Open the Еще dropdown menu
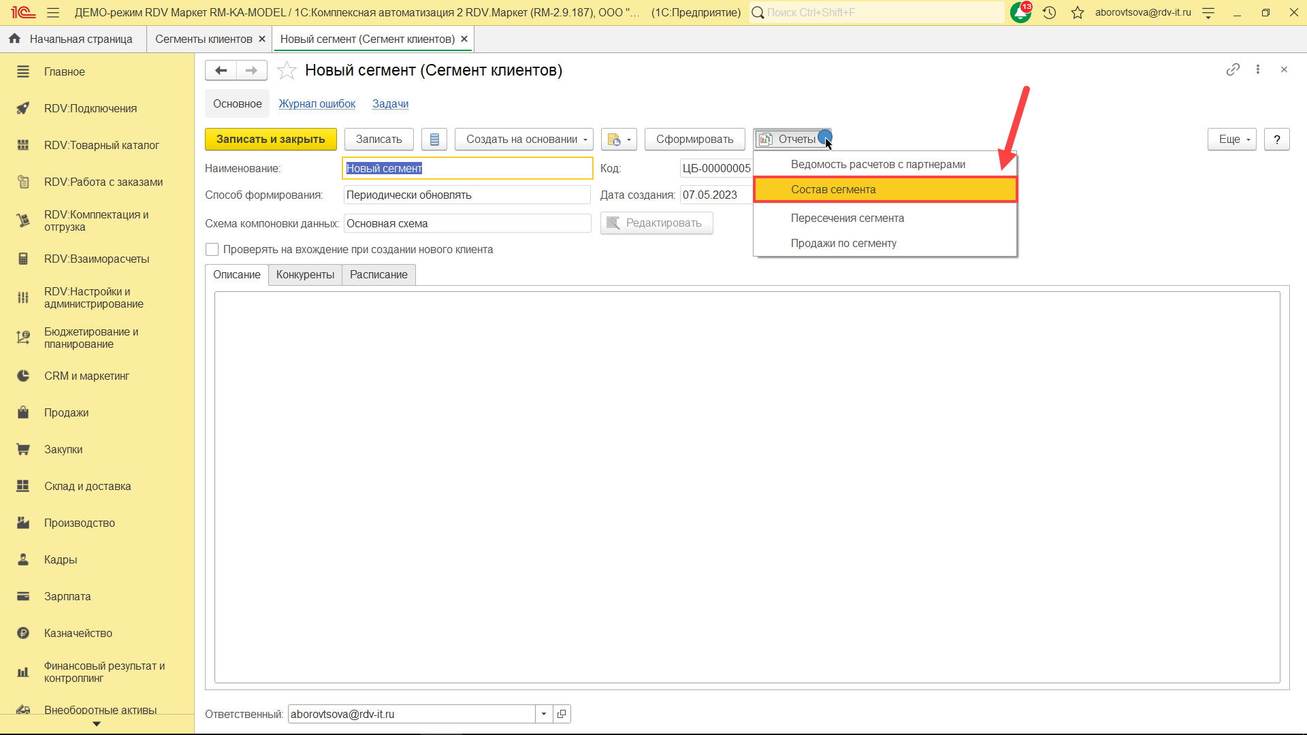Viewport: 1307px width, 735px height. point(1231,140)
